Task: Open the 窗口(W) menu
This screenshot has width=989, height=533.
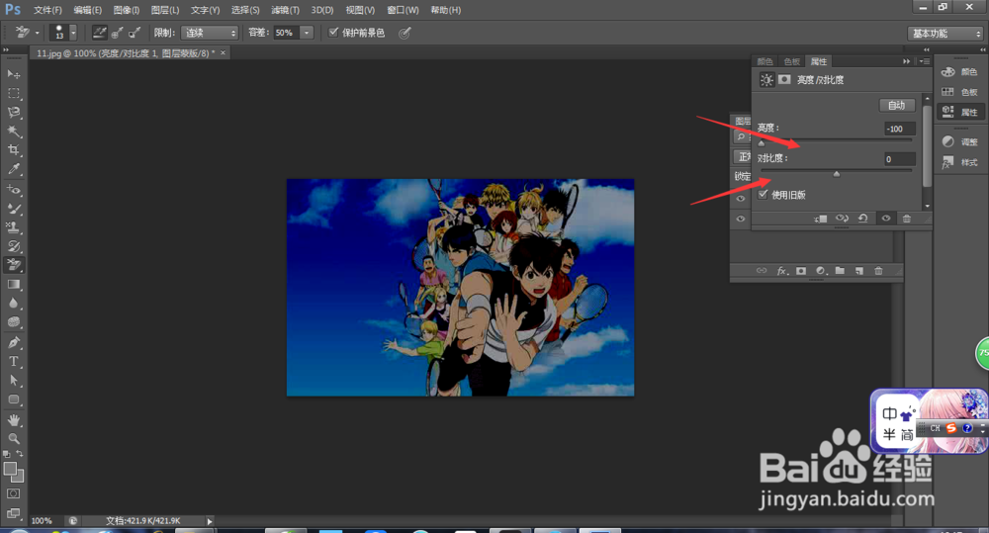Action: pyautogui.click(x=403, y=10)
